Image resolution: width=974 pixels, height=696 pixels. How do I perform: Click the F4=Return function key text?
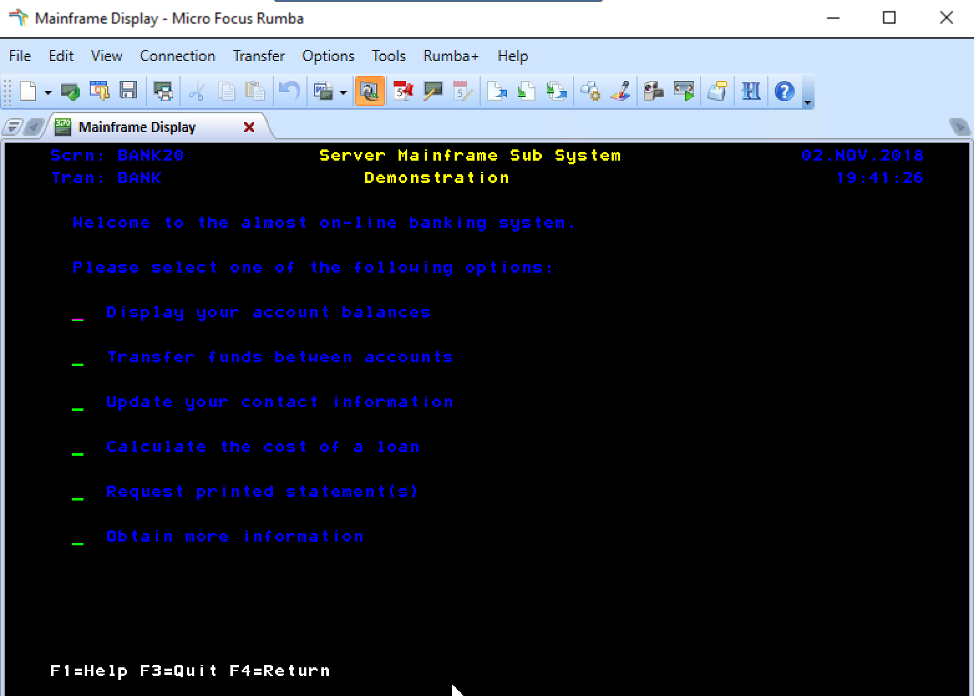click(280, 671)
